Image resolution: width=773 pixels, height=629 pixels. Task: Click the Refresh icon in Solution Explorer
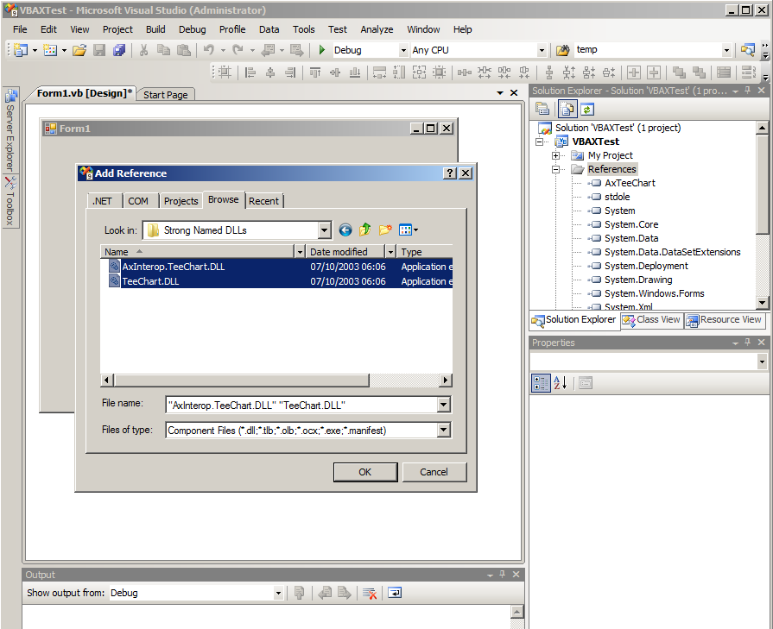click(x=586, y=109)
